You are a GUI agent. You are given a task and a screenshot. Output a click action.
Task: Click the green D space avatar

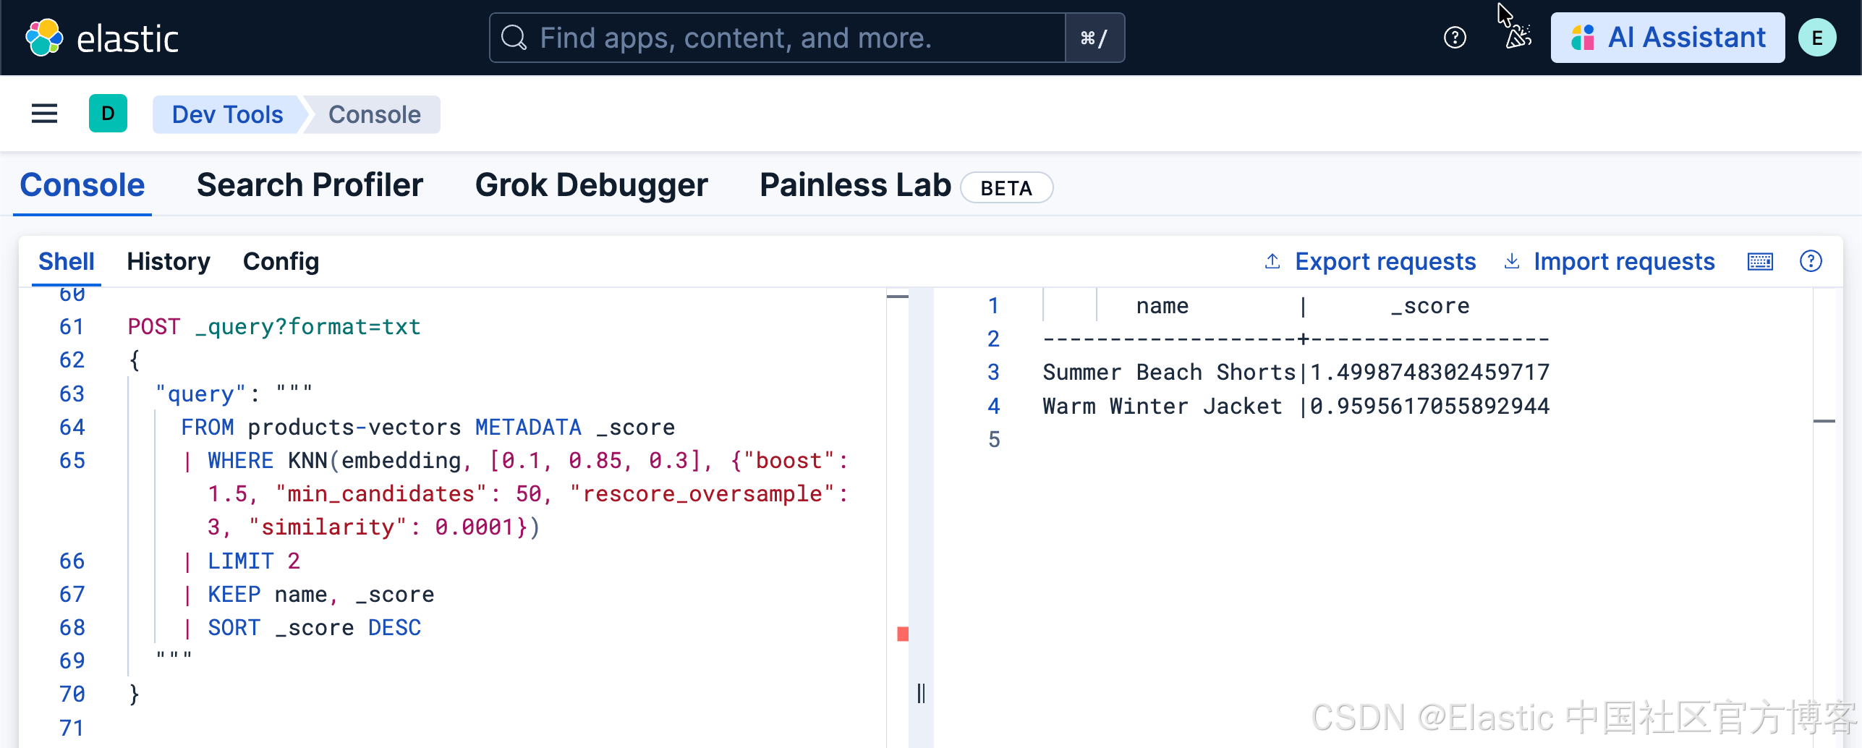click(108, 114)
